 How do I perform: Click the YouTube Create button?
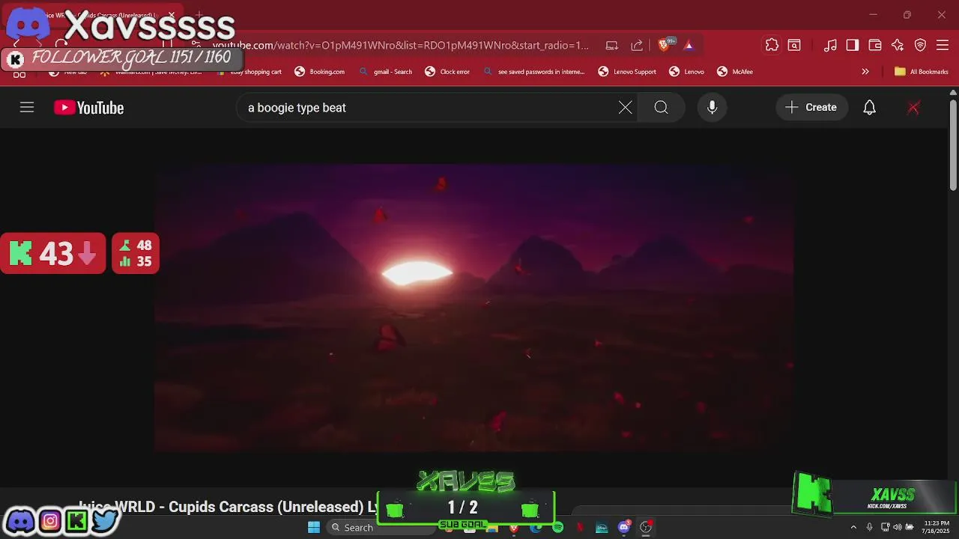click(811, 108)
